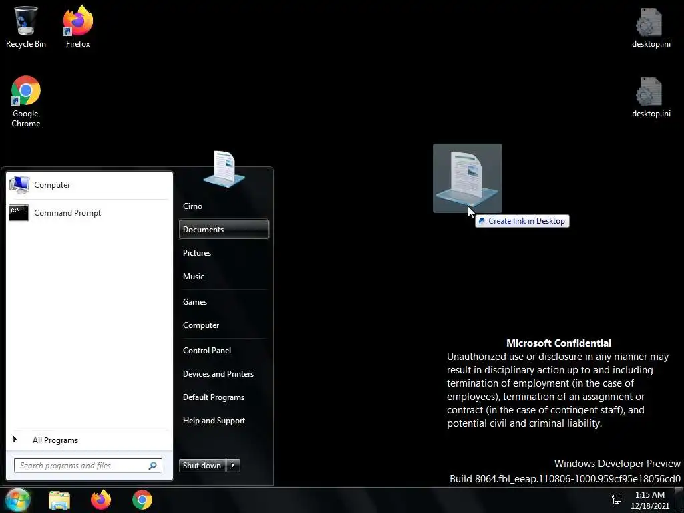Open the shut down options arrow
This screenshot has height=513, width=684.
233,466
